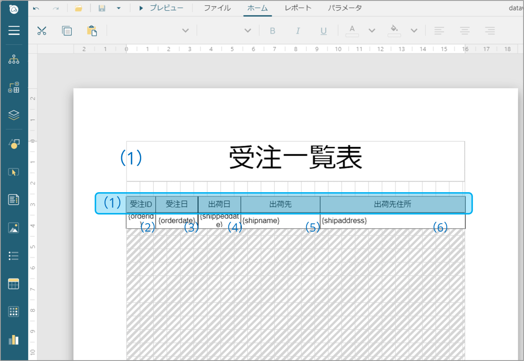Undo the last action
The width and height of the screenshot is (524, 361).
[x=36, y=8]
